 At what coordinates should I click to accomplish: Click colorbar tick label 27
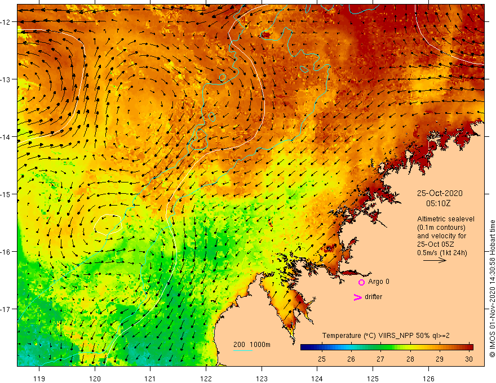[x=380, y=359]
